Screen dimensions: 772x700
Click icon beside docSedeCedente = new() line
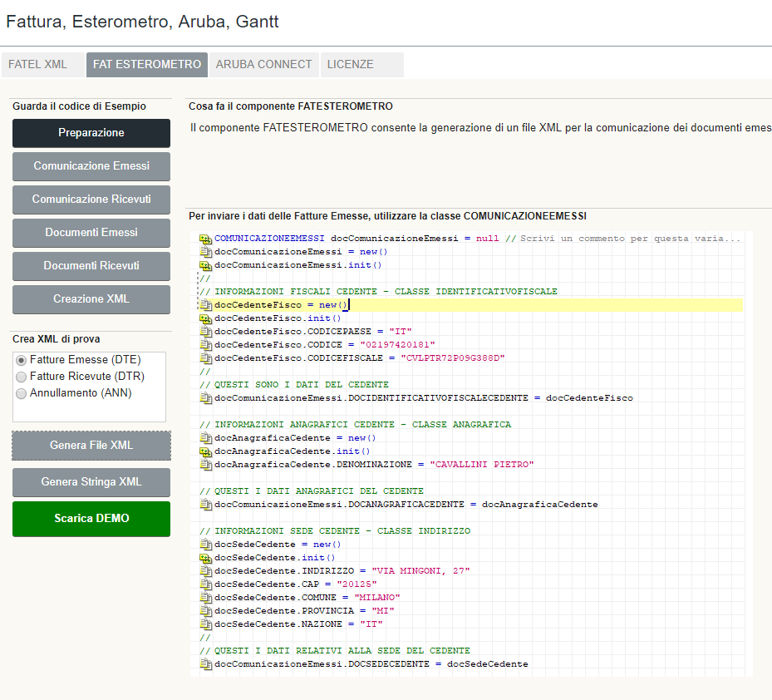(x=205, y=545)
